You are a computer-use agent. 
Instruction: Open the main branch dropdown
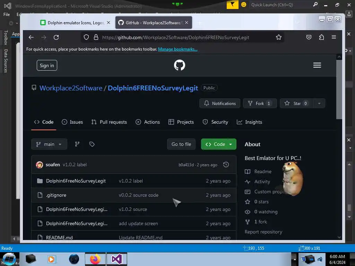point(49,144)
